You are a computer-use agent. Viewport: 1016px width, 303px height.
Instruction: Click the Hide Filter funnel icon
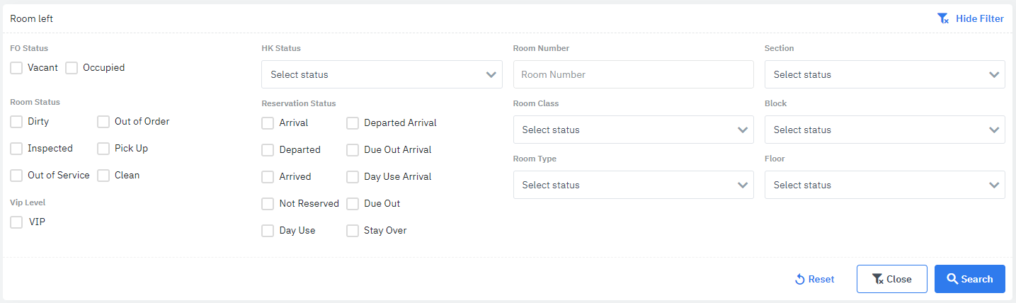(942, 18)
